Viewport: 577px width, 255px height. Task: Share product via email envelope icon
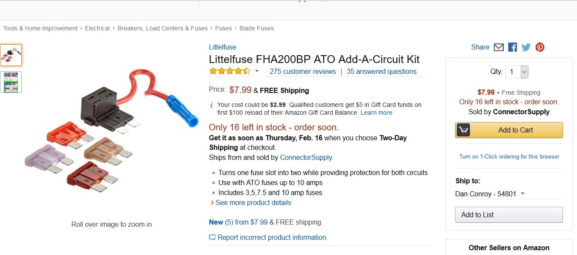(x=499, y=47)
